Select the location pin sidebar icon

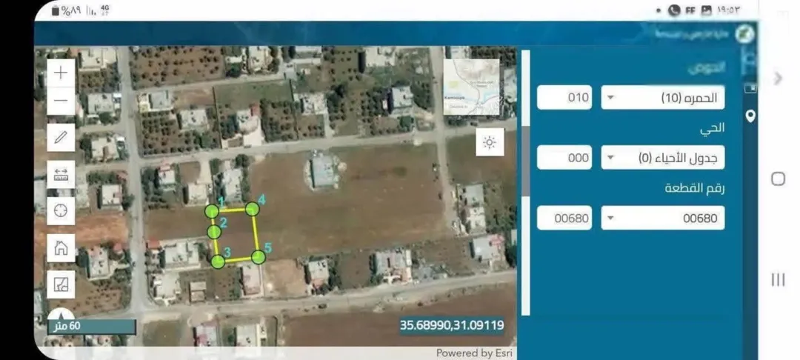pos(750,116)
